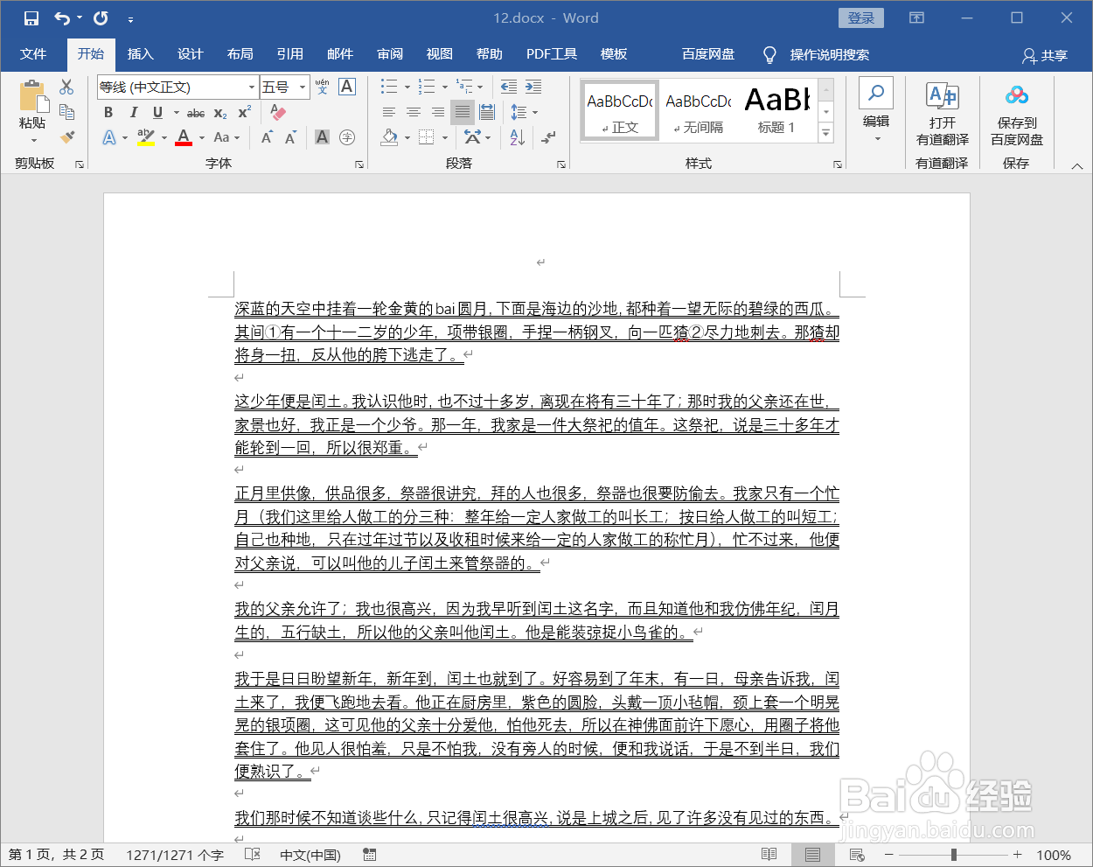Screen dimensions: 1093x867
Task: Click the Find magnifier in 编辑 group
Action: click(875, 92)
